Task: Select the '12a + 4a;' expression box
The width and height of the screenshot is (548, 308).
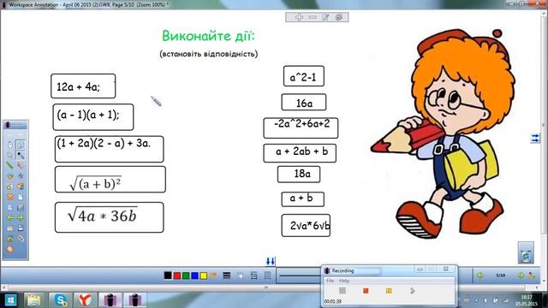Action: pyautogui.click(x=83, y=86)
